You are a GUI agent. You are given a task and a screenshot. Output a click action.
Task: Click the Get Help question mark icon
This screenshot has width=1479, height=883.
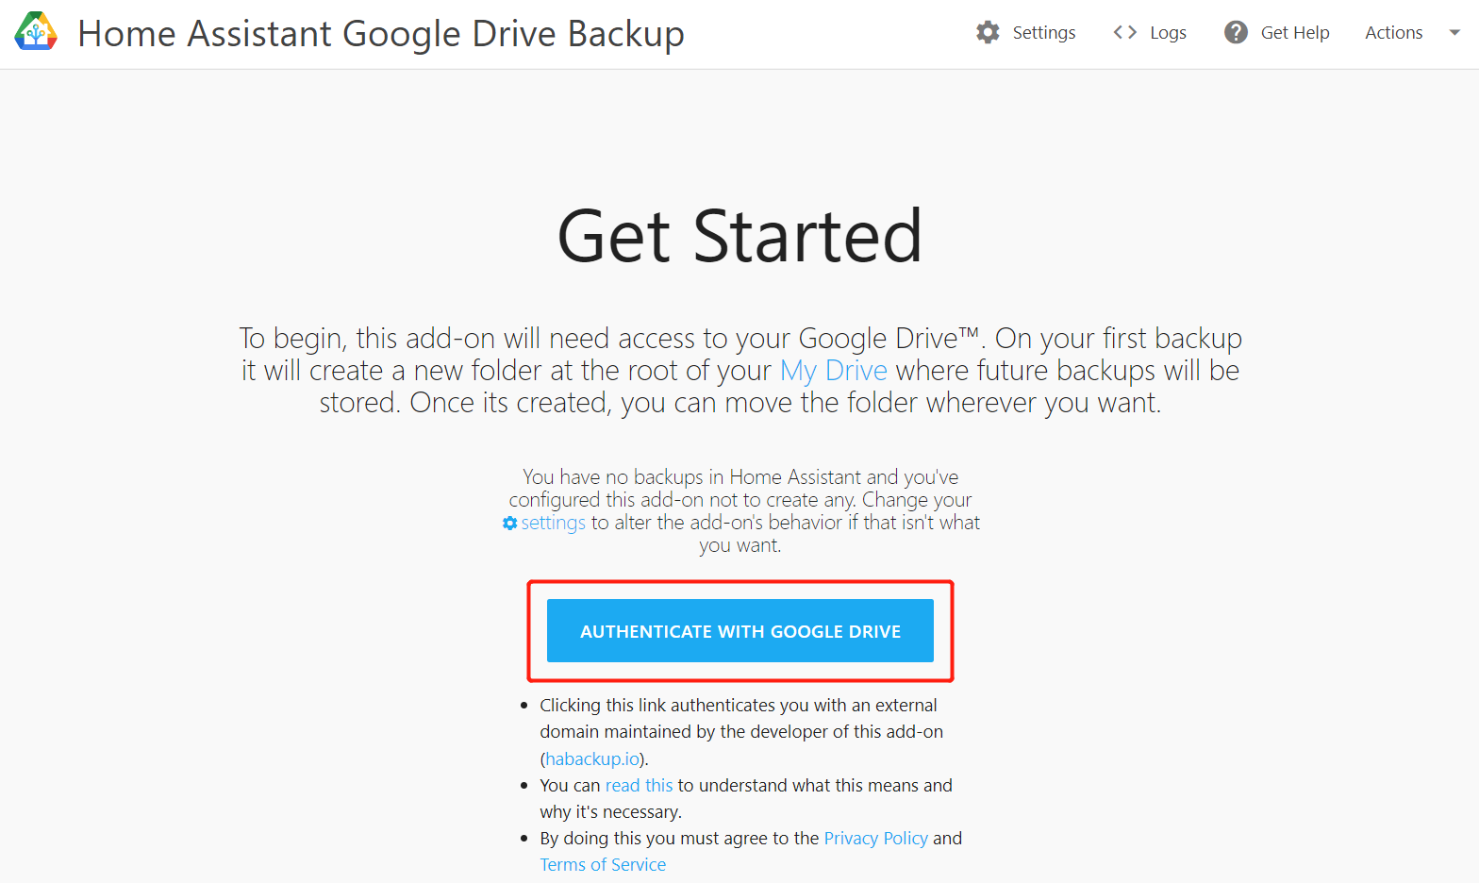click(x=1236, y=32)
